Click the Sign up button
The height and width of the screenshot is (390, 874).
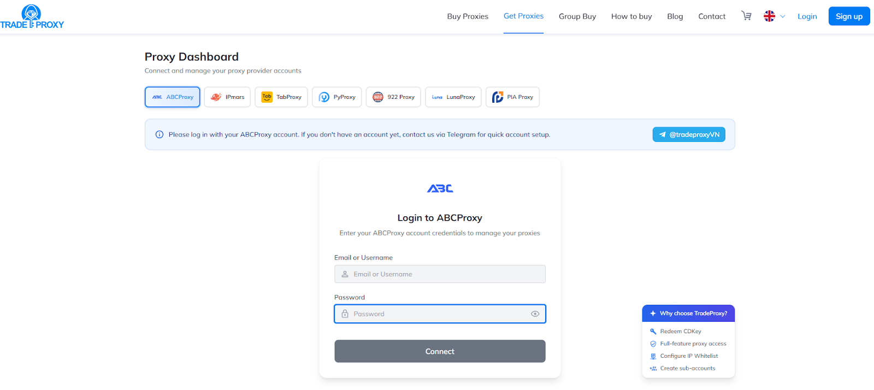point(849,16)
